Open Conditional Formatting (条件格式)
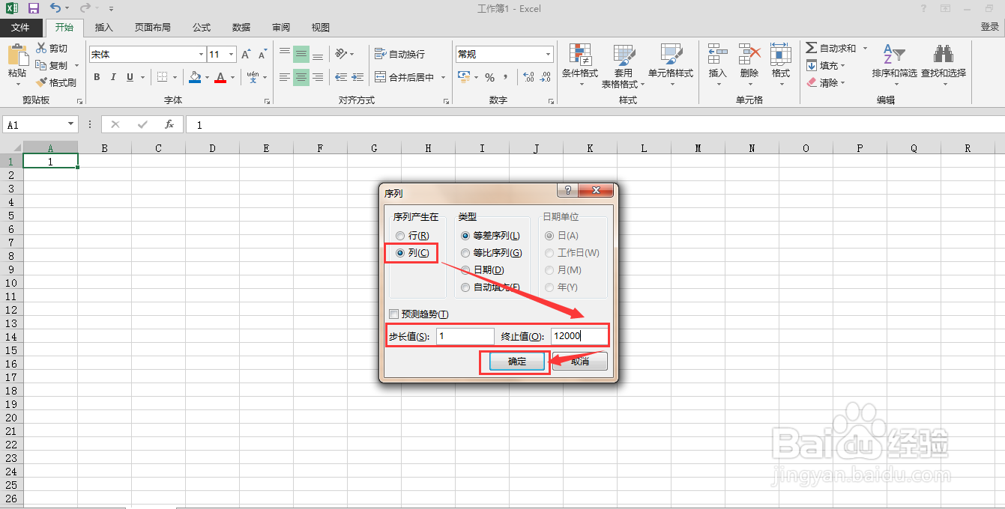The height and width of the screenshot is (509, 1005). (x=580, y=65)
